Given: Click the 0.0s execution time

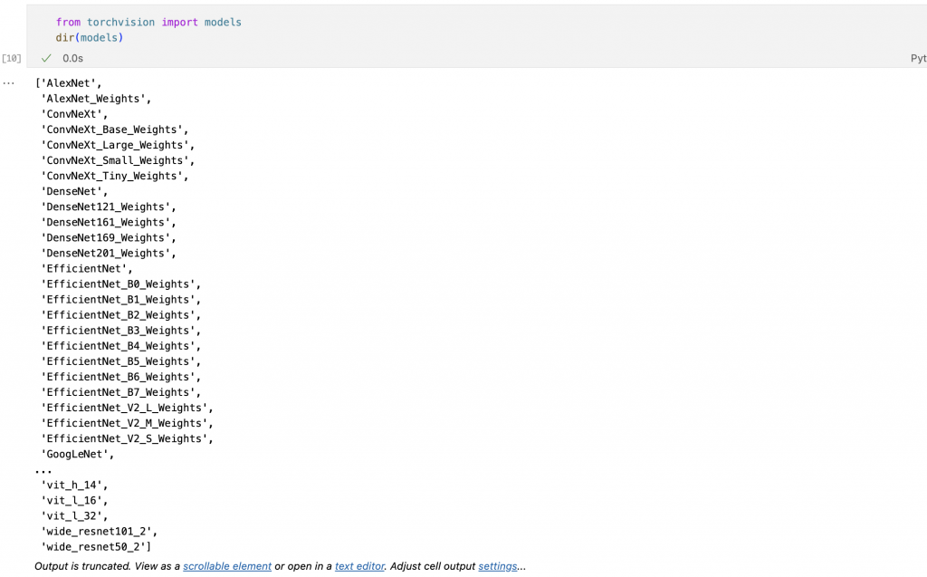Looking at the screenshot, I should (x=72, y=58).
